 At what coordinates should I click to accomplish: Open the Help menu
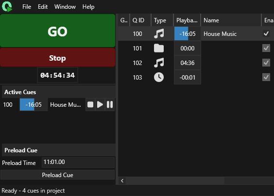(88, 7)
